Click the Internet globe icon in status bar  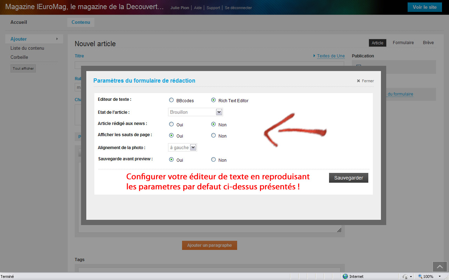pyautogui.click(x=345, y=276)
